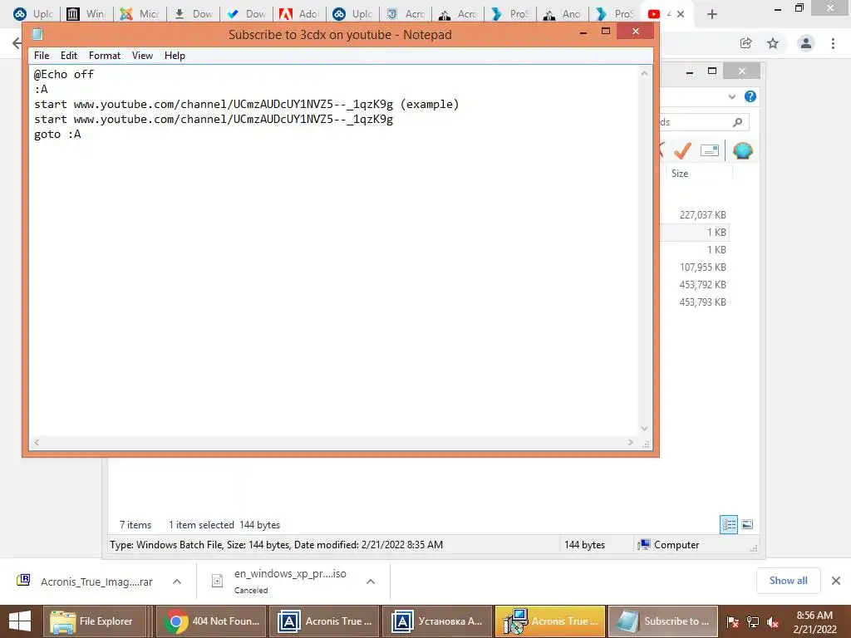Viewport: 851px width, 638px height.
Task: Go back with the Chrome back arrow
Action: point(17,43)
